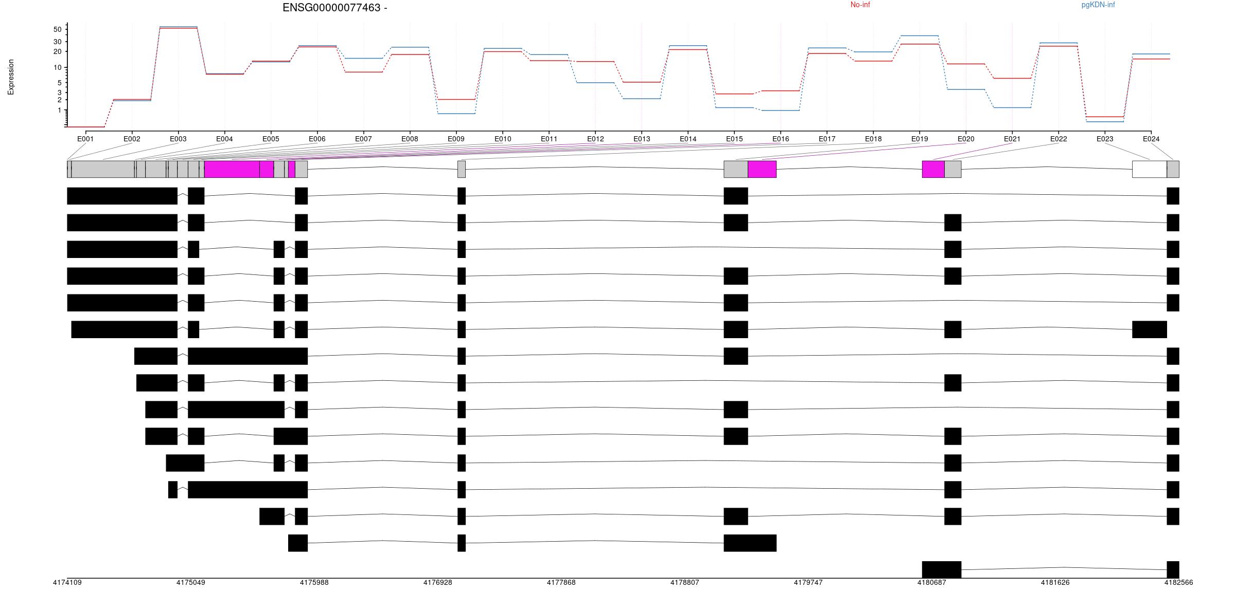Image resolution: width=1235 pixels, height=591 pixels.
Task: Click genomic coordinate 4182566
Action: [1179, 583]
